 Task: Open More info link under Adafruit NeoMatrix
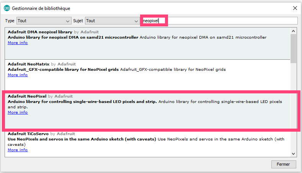(x=18, y=75)
